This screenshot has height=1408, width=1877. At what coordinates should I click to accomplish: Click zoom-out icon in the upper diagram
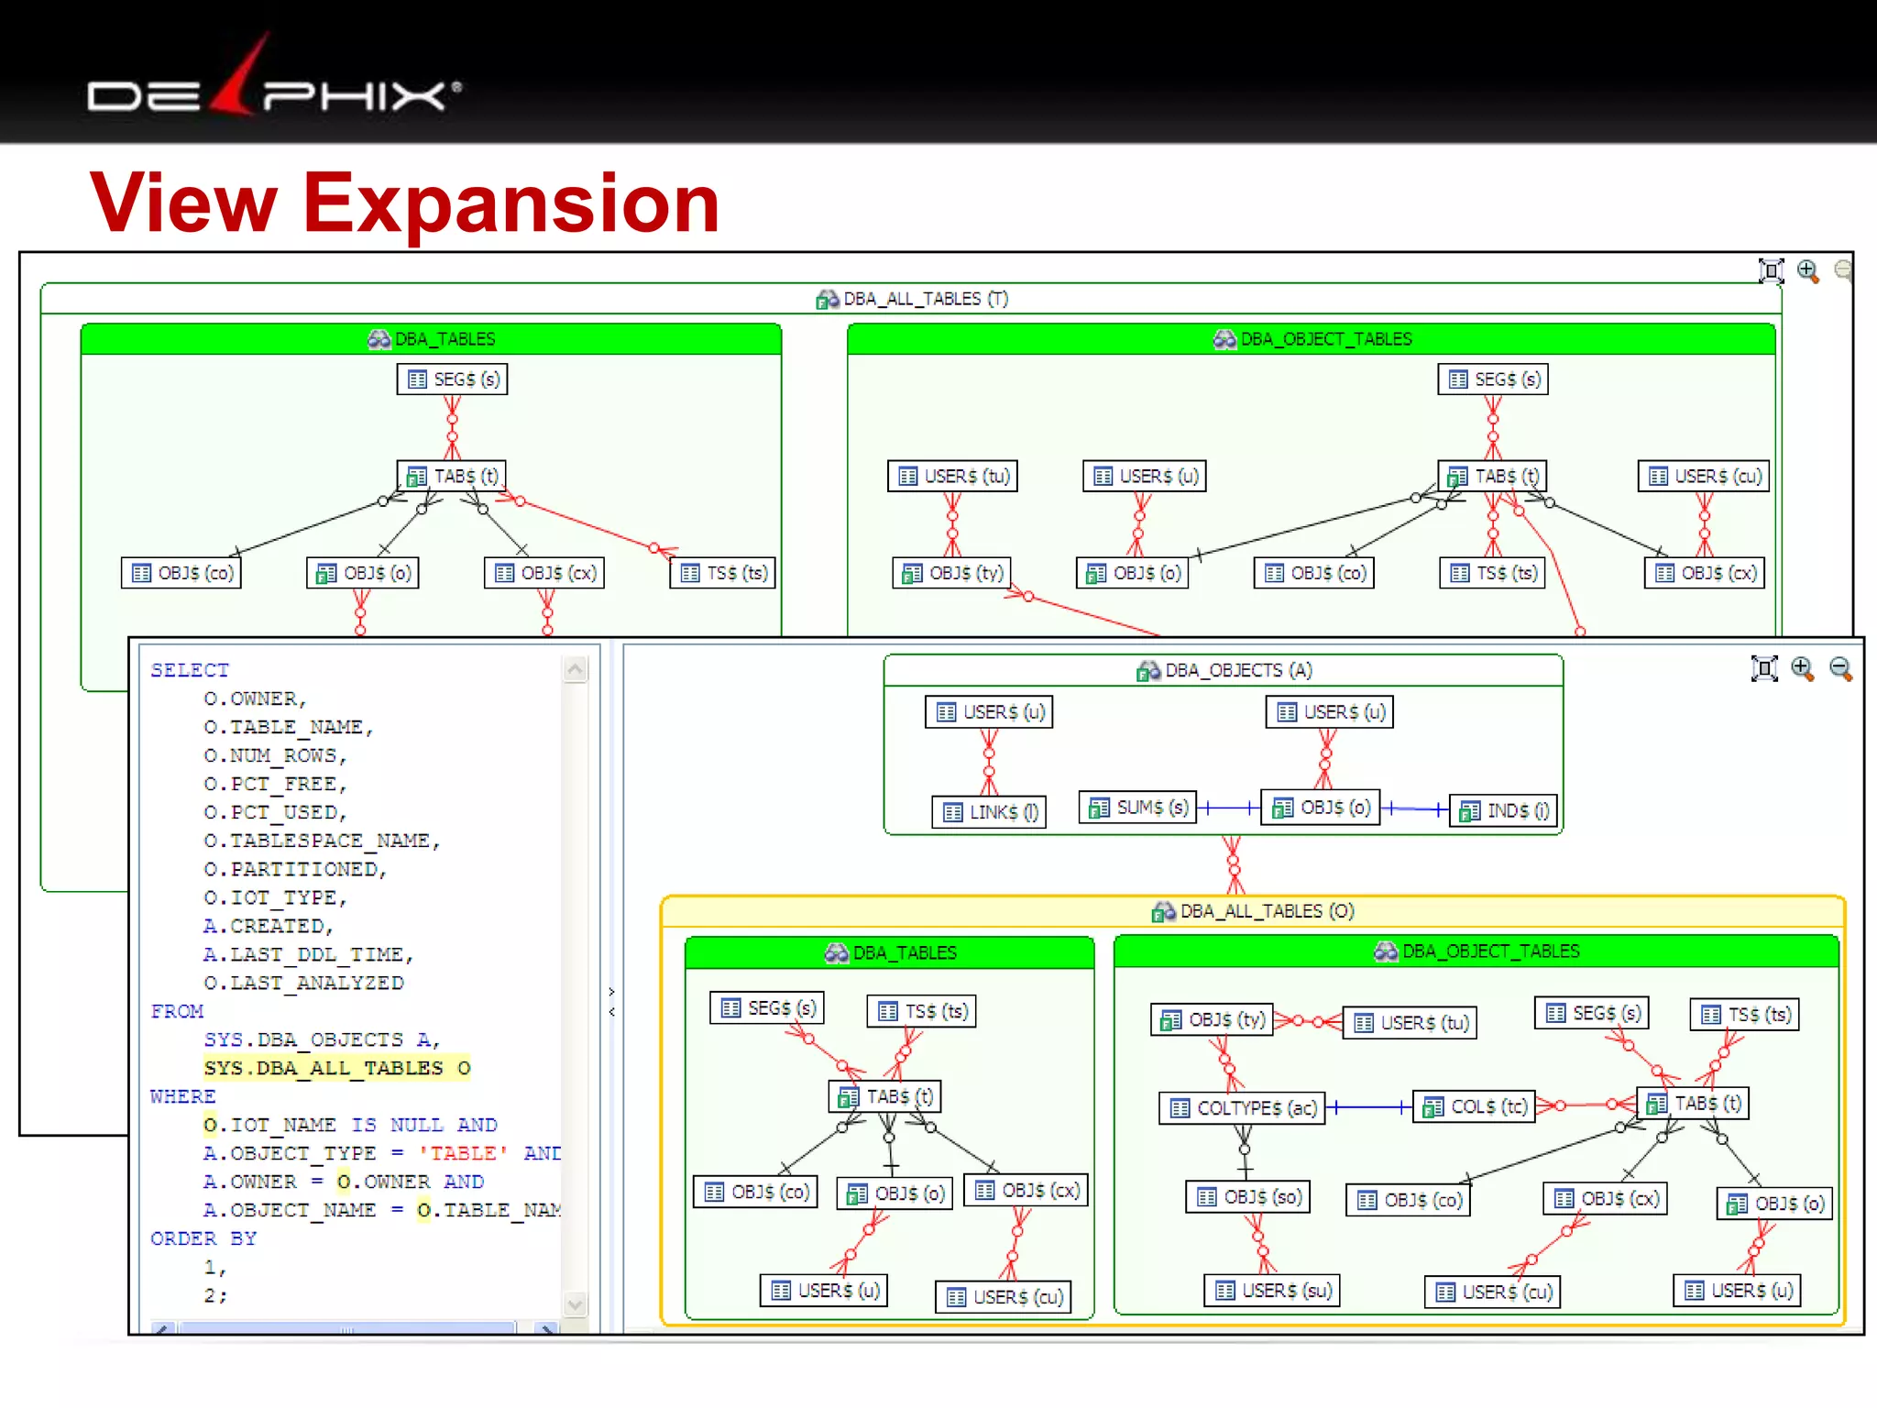pos(1843,270)
